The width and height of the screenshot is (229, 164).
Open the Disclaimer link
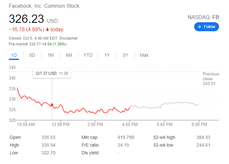pos(68,38)
